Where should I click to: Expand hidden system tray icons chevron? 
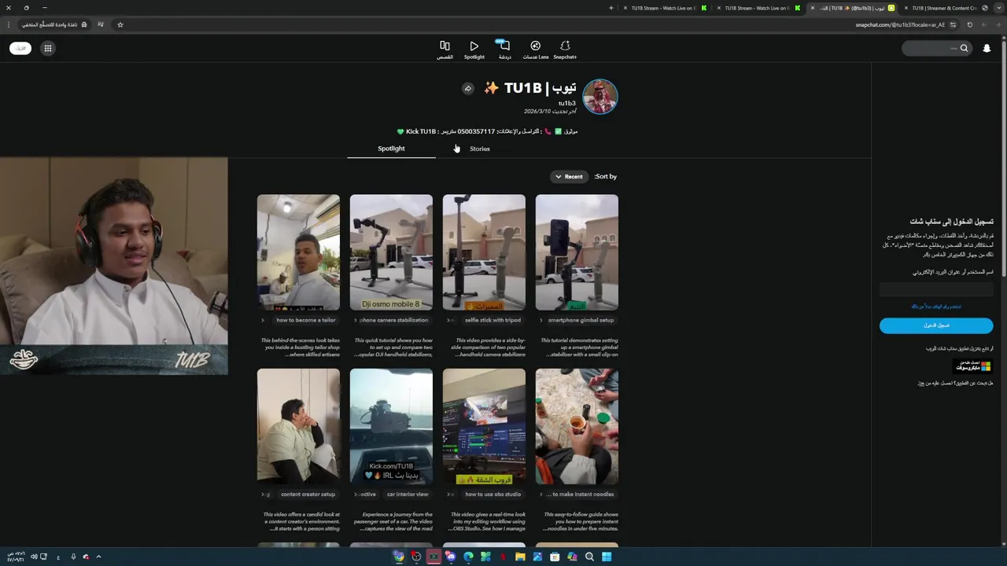[98, 557]
